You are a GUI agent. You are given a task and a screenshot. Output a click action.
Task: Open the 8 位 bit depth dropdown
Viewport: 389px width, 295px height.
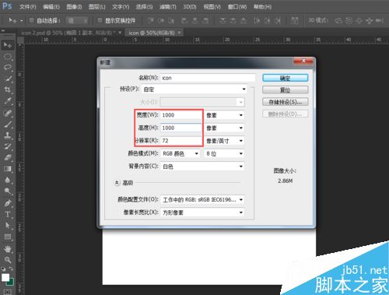click(224, 153)
